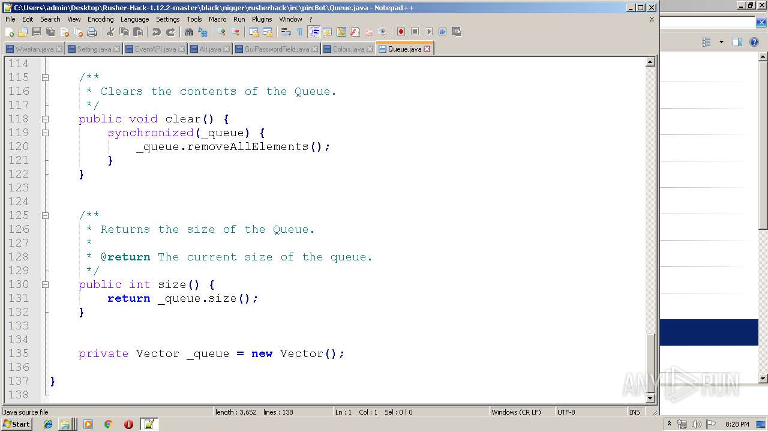
Task: Open the Language menu
Action: click(x=134, y=19)
